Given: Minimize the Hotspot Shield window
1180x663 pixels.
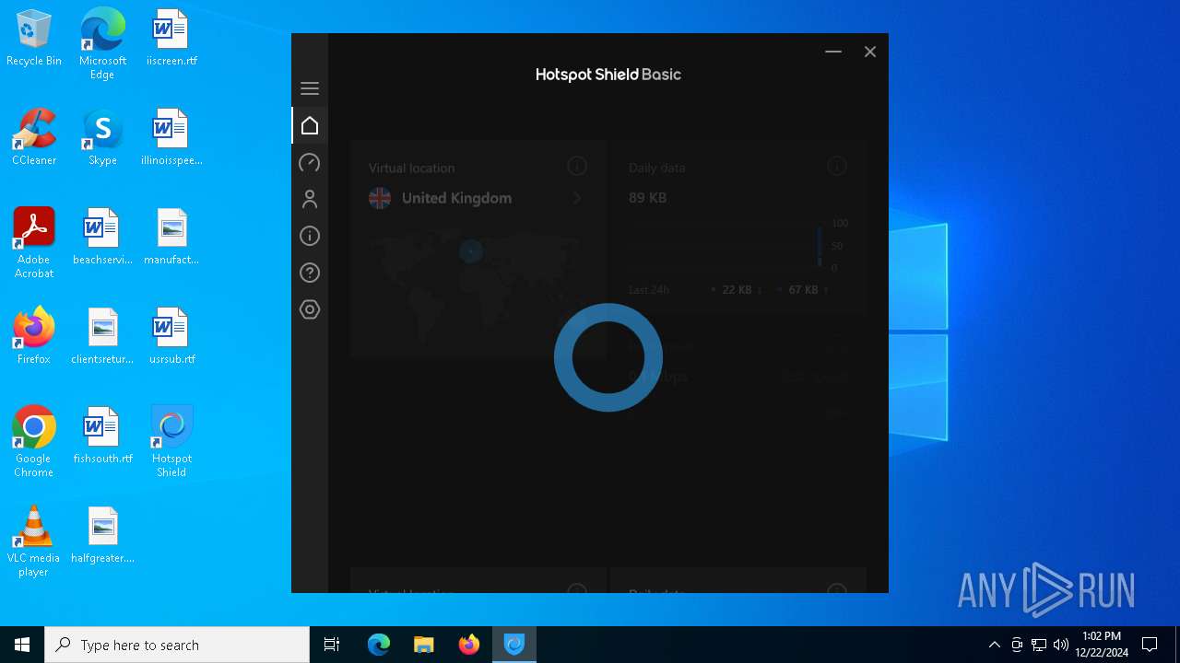Looking at the screenshot, I should coord(833,52).
